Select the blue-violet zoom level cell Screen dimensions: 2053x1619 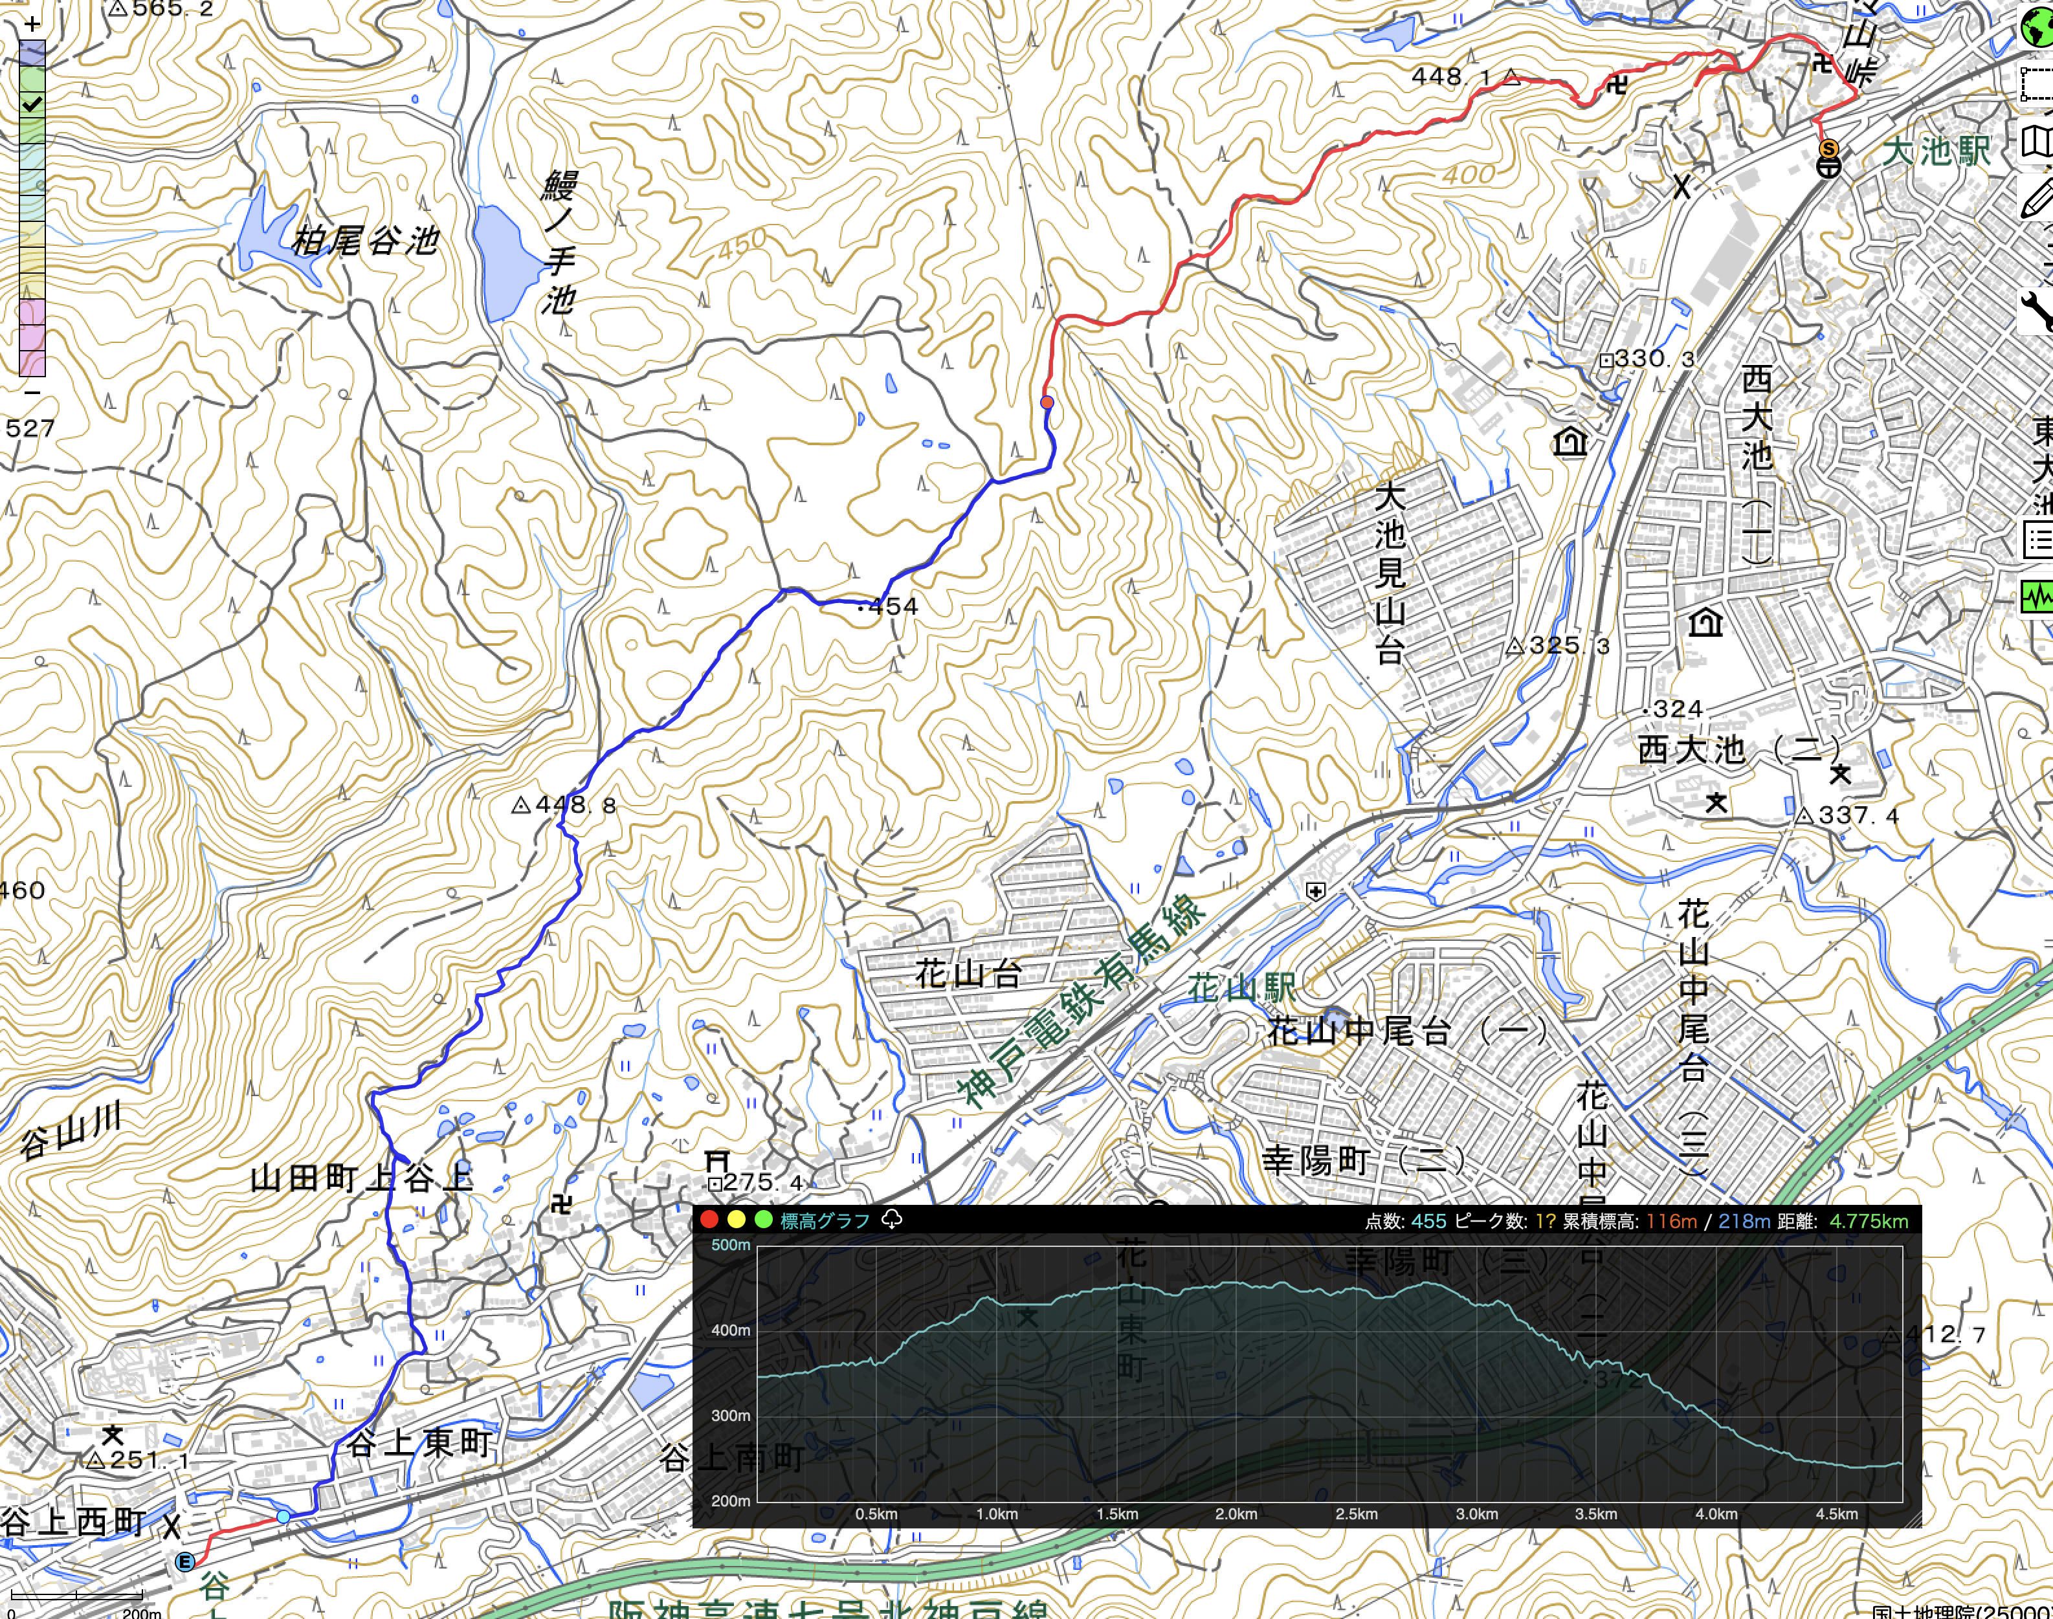click(32, 53)
